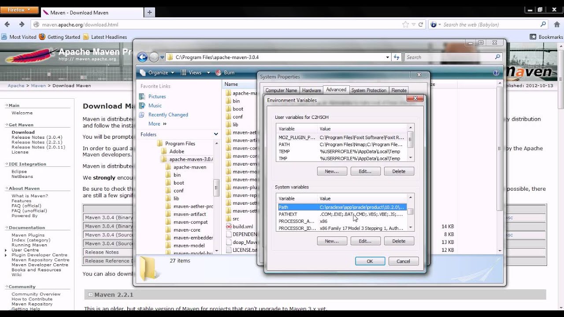
Task: Switch to Hardware tab
Action: tap(312, 90)
